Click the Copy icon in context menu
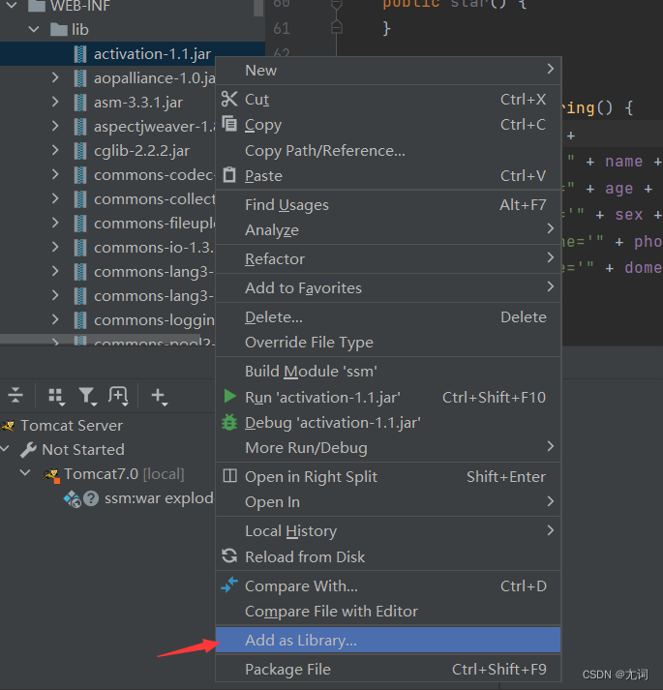 click(x=229, y=124)
